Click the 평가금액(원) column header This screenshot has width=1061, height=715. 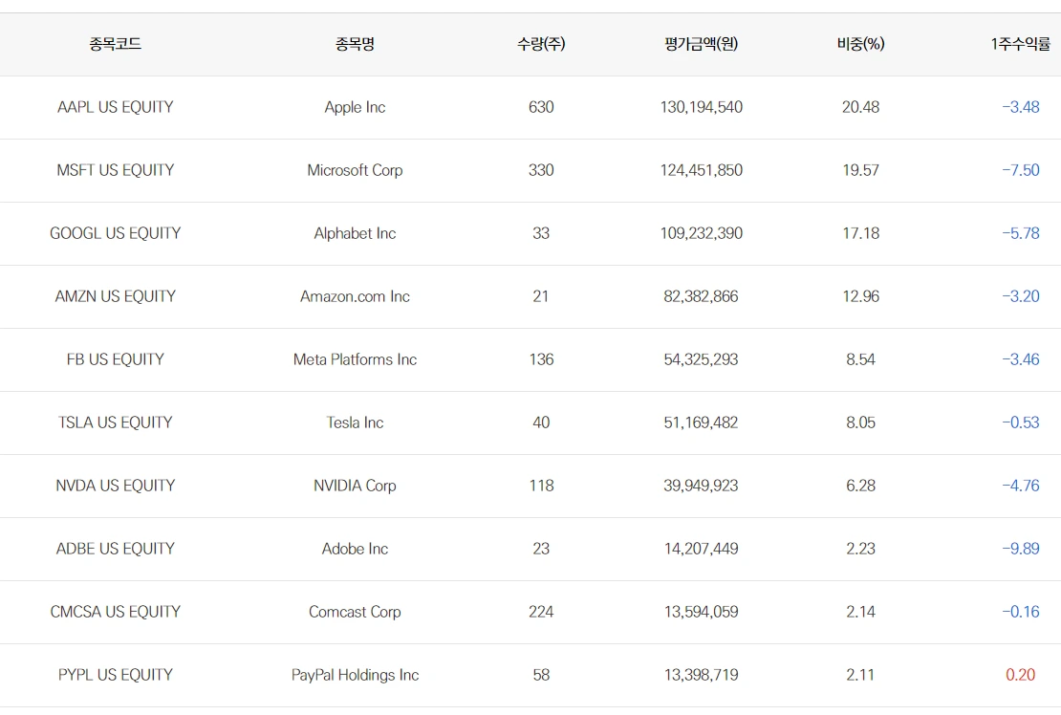point(701,44)
